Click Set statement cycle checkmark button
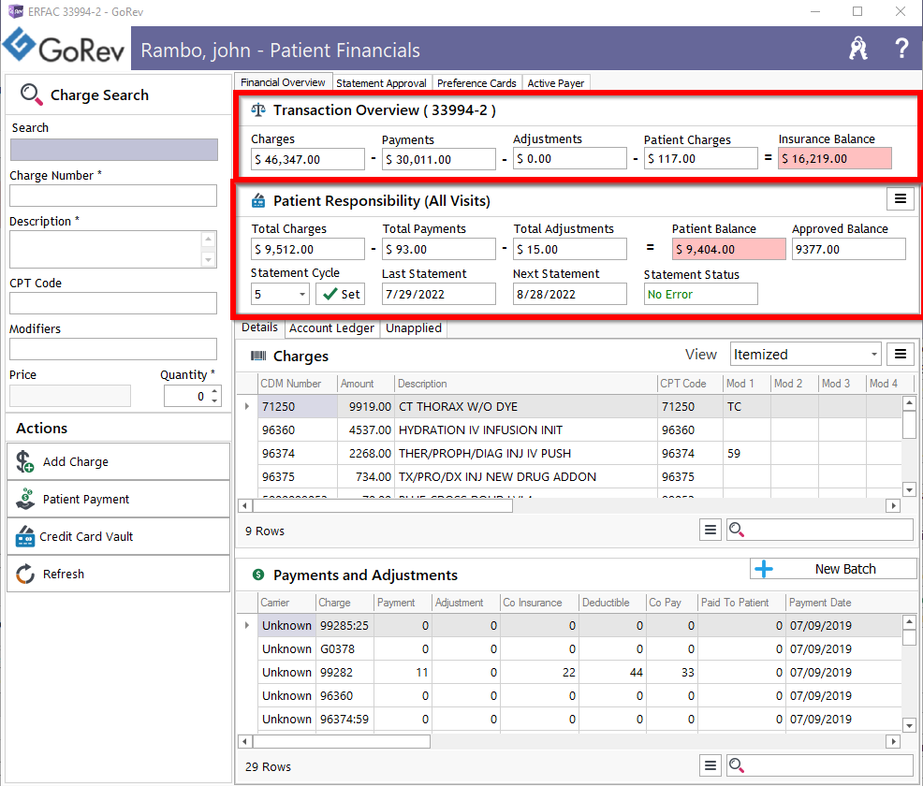 tap(340, 294)
